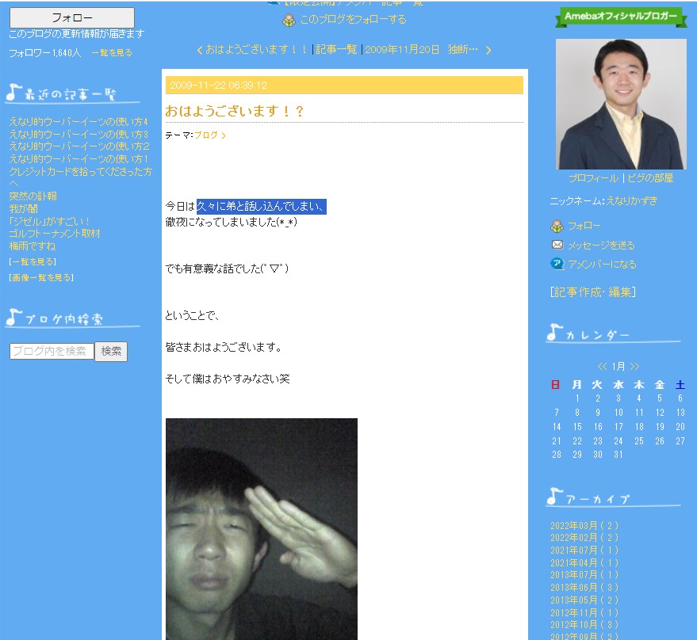697x640 pixels.
Task: Open えなり的ウーバーイーツの使い方2
Action: (79, 147)
